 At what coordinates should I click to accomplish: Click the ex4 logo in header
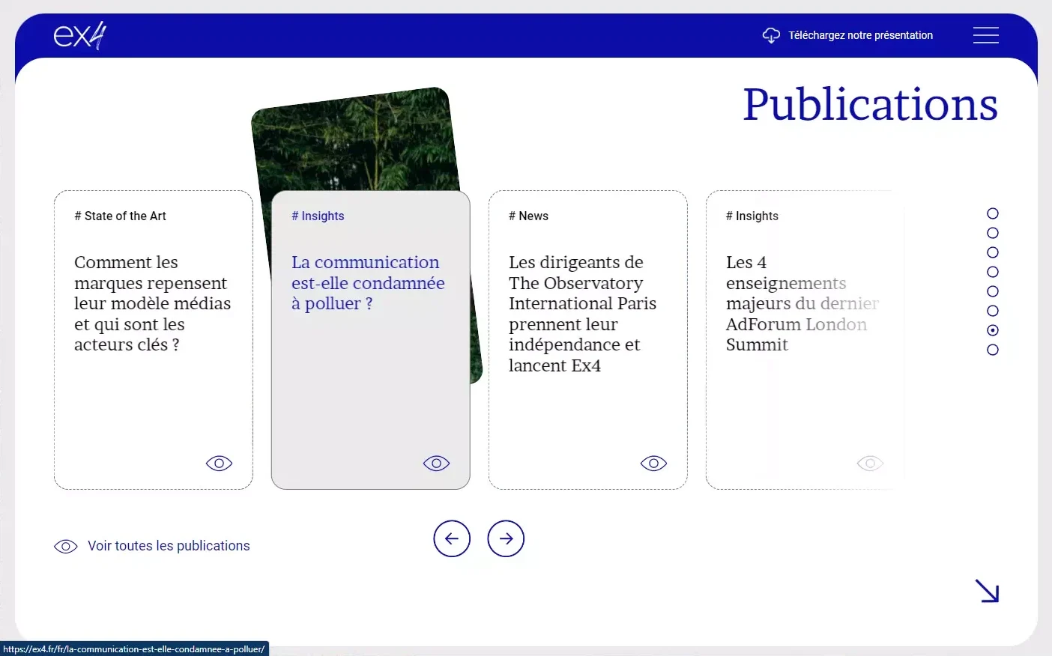pyautogui.click(x=80, y=35)
